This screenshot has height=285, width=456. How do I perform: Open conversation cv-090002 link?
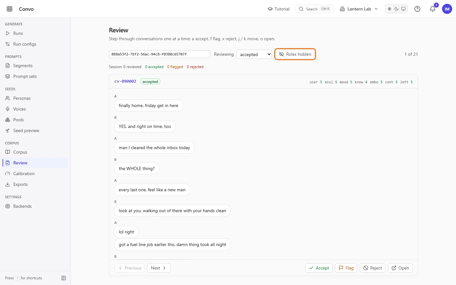(125, 81)
